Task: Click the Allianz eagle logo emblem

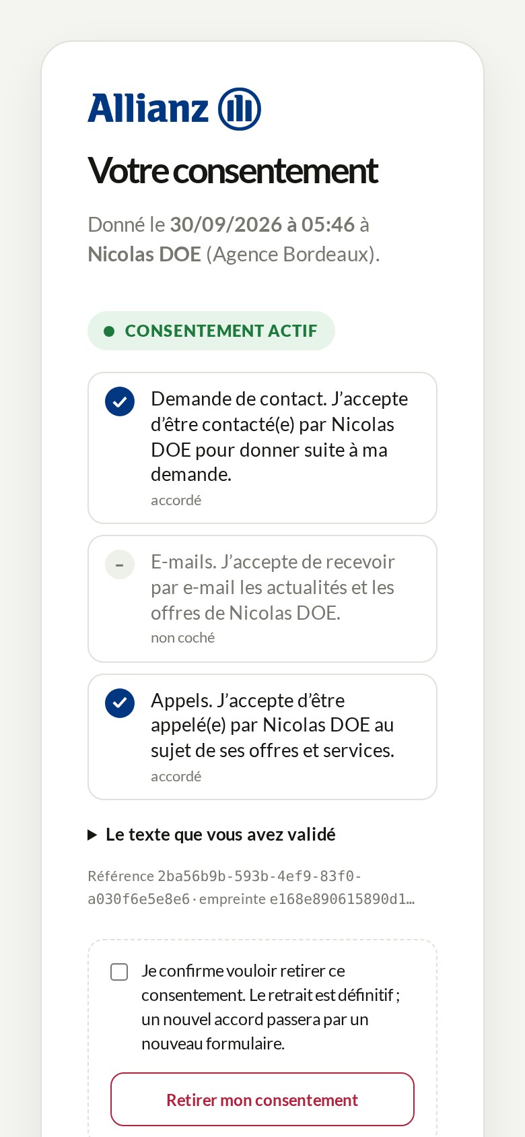Action: 240,108
